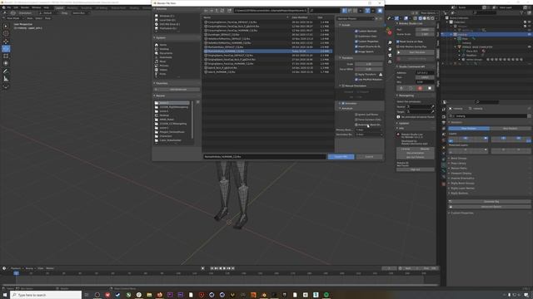This screenshot has height=299, width=533.
Task: Click the viewport pan hand gizmo
Action: click(x=390, y=49)
